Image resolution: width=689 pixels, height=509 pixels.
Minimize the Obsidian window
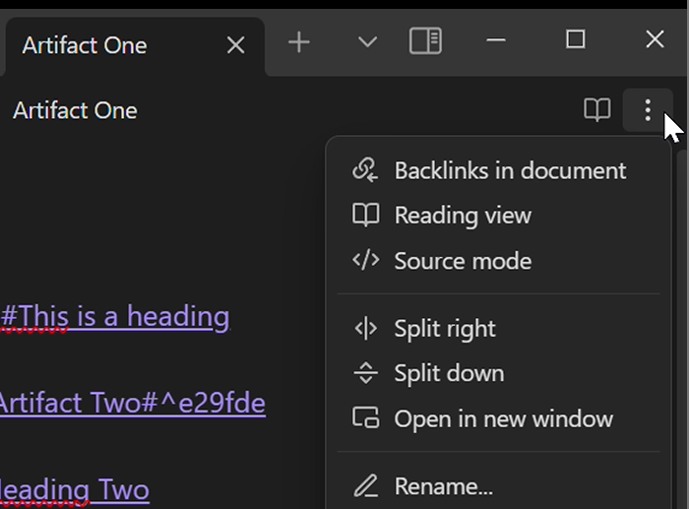pos(496,40)
